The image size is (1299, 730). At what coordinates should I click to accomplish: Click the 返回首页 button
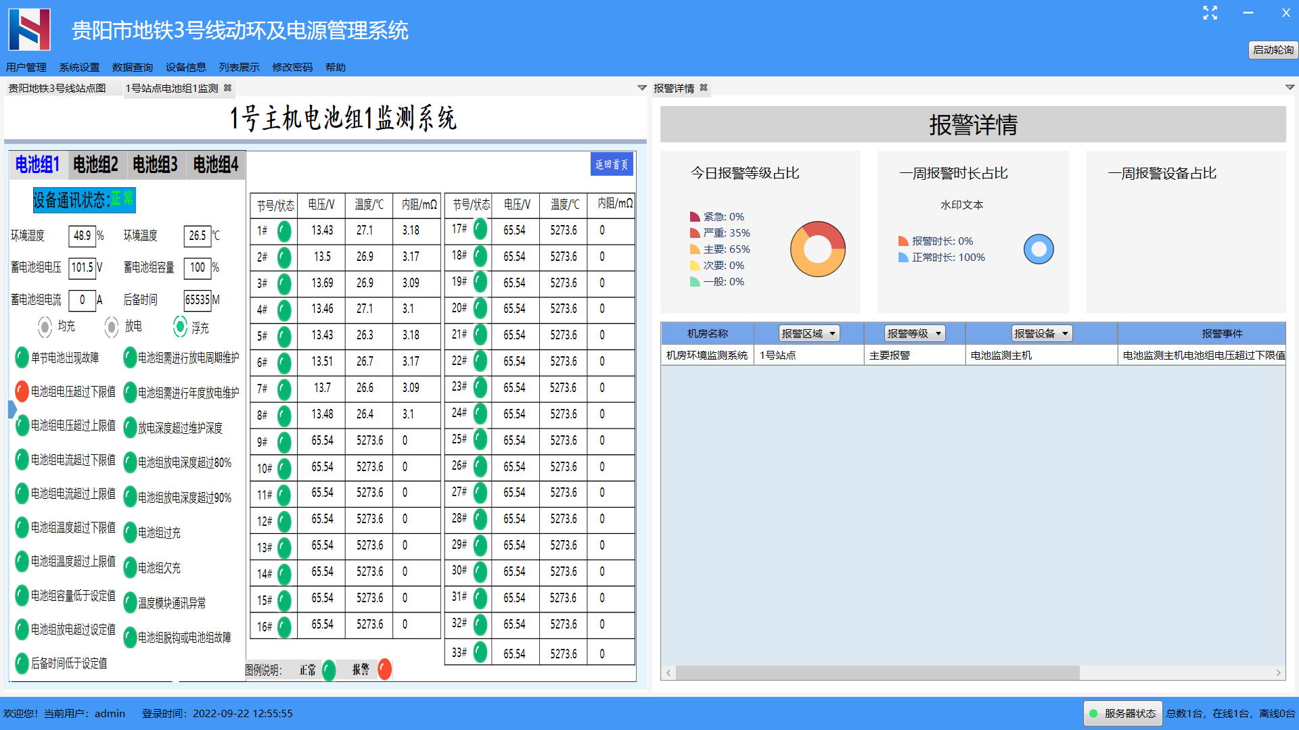(x=612, y=164)
